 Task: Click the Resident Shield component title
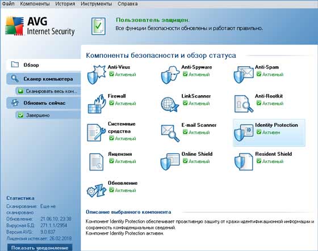click(273, 154)
